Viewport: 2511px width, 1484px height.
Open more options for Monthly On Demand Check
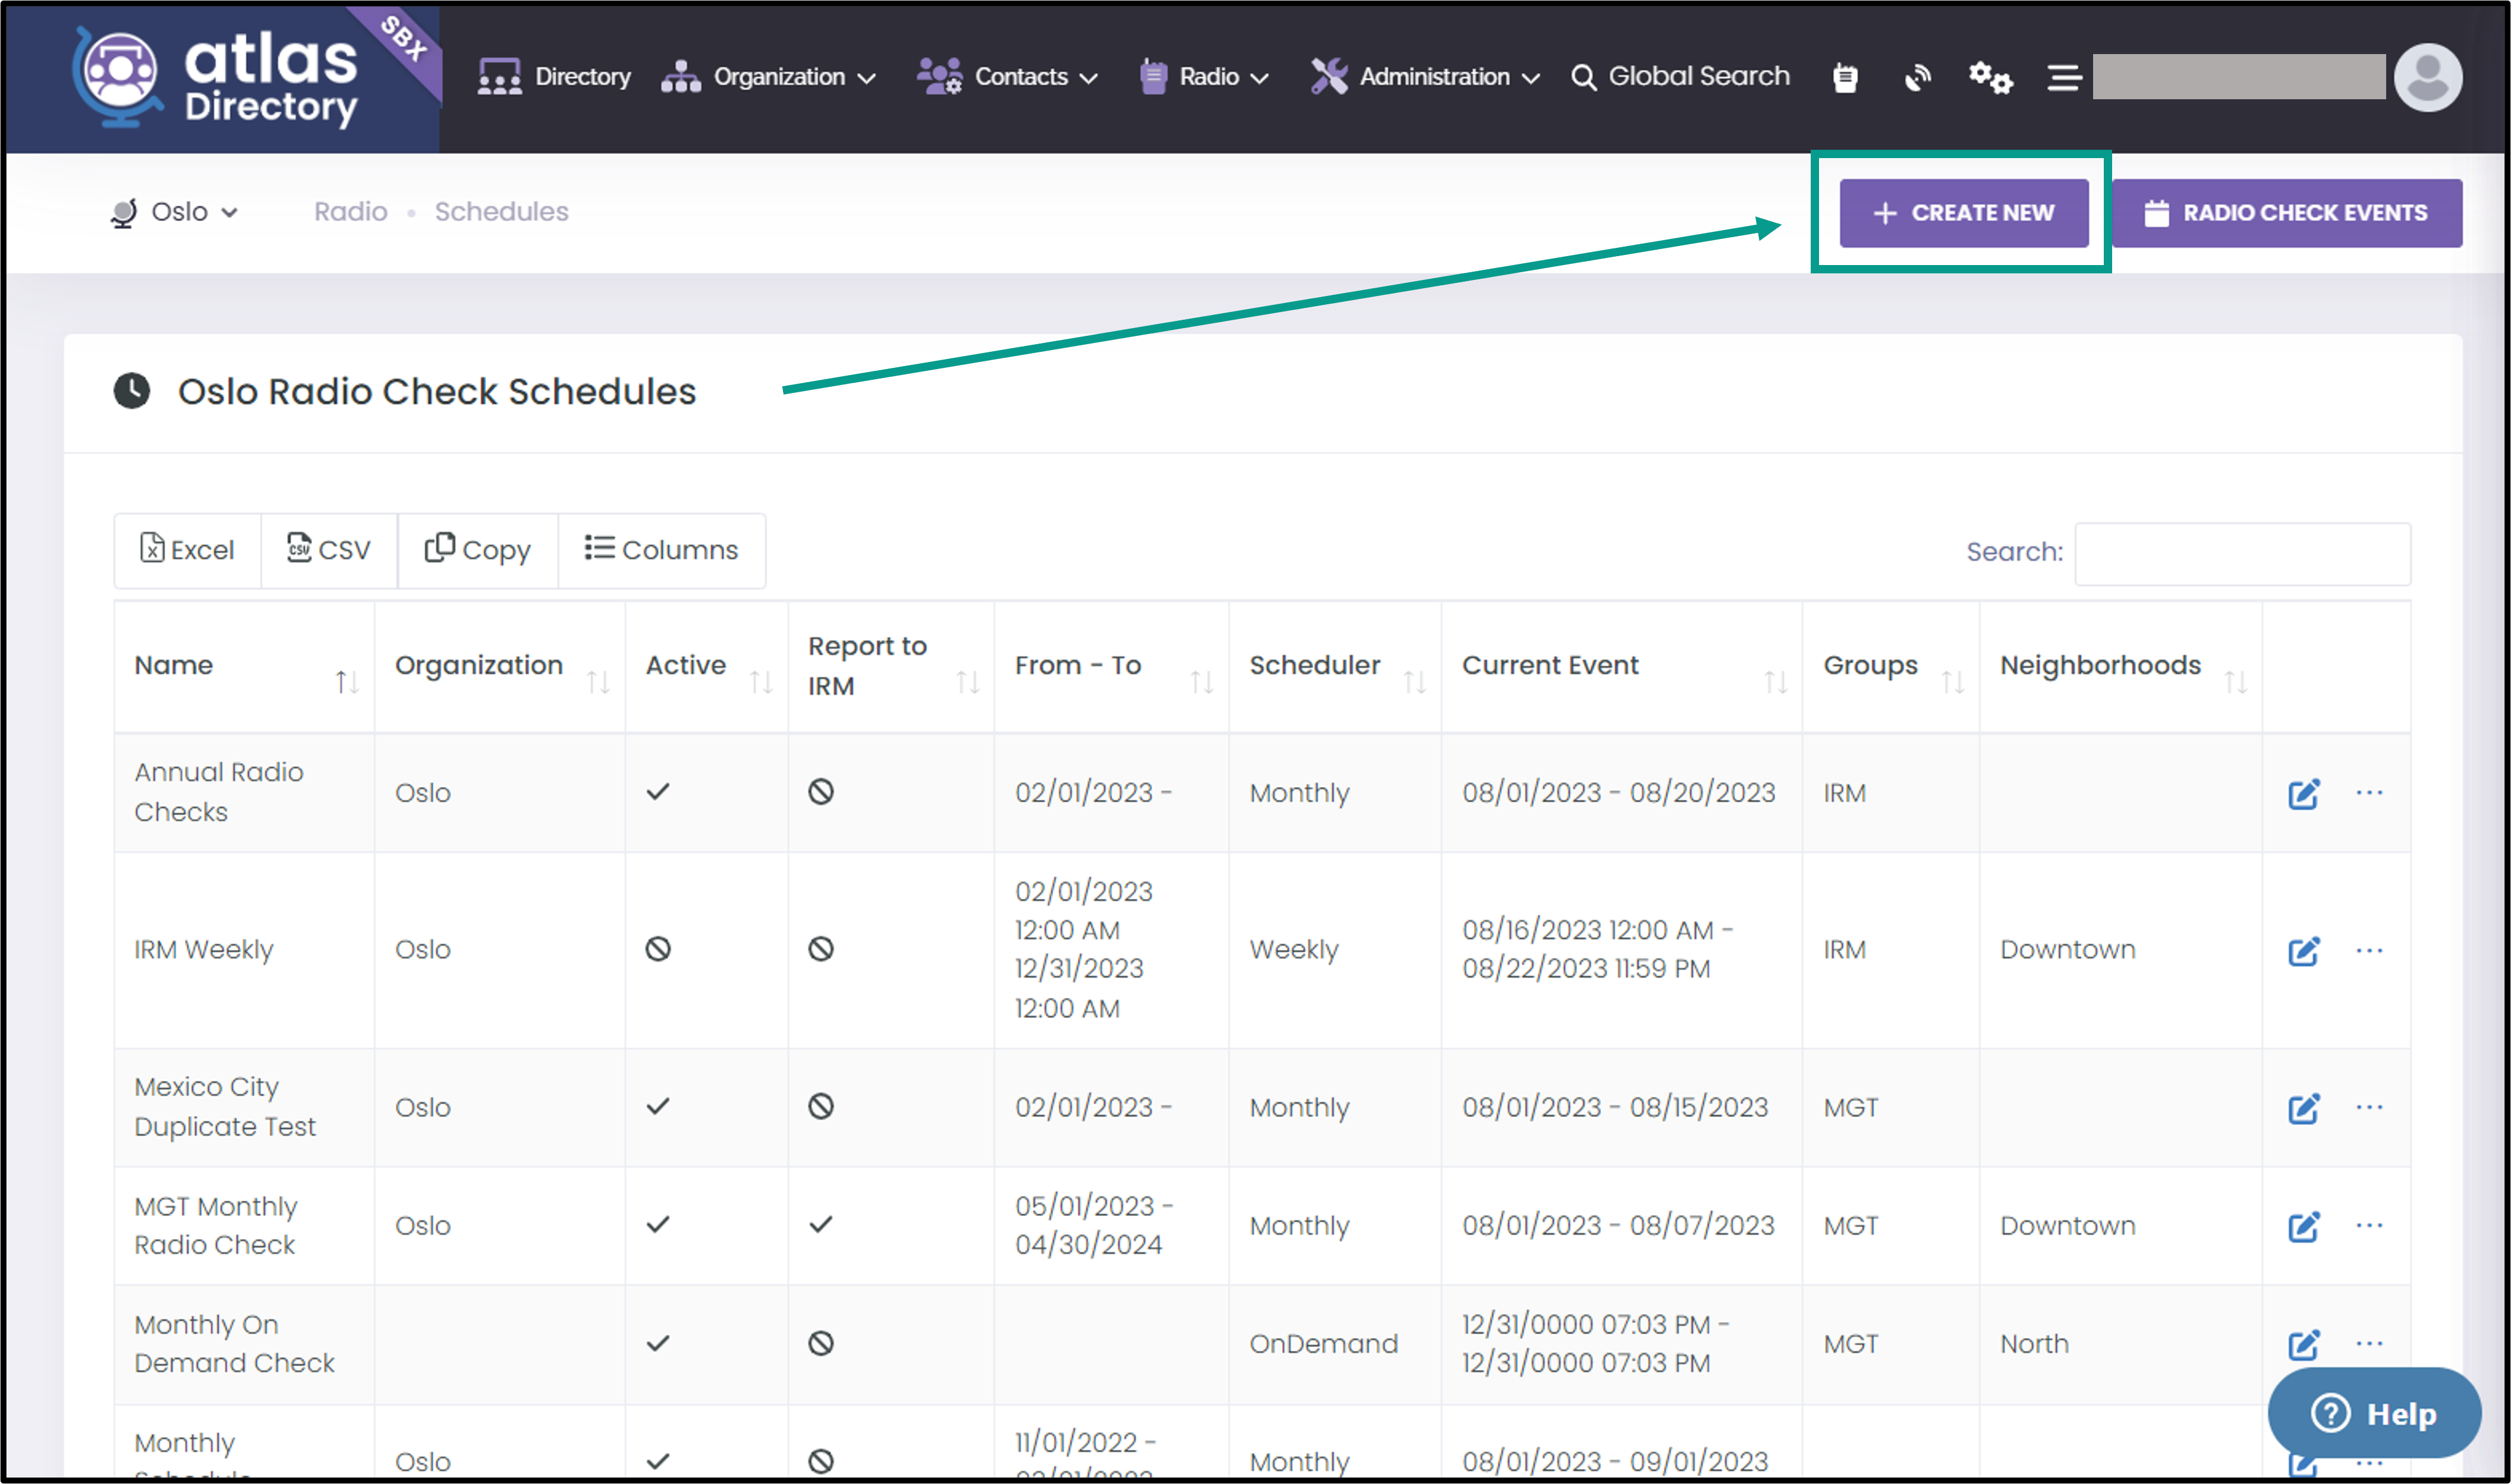pos(2369,1343)
